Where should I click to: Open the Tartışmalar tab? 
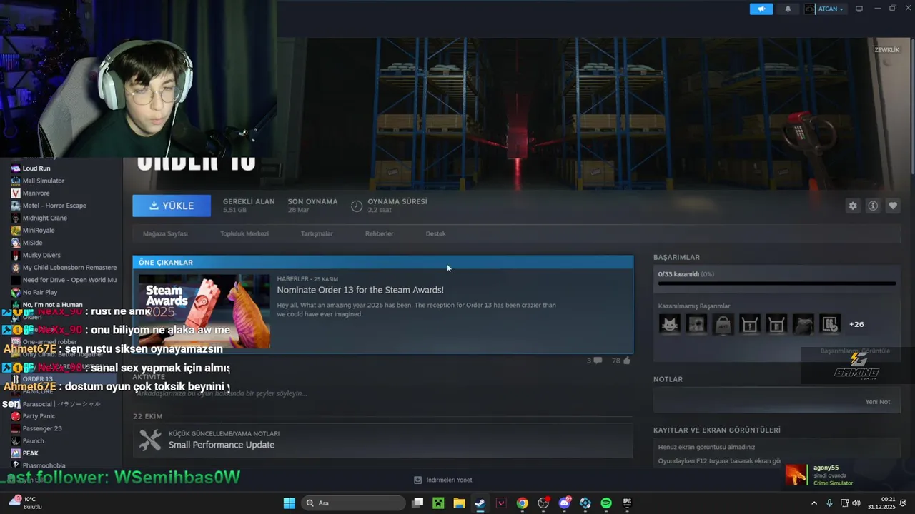(x=317, y=233)
